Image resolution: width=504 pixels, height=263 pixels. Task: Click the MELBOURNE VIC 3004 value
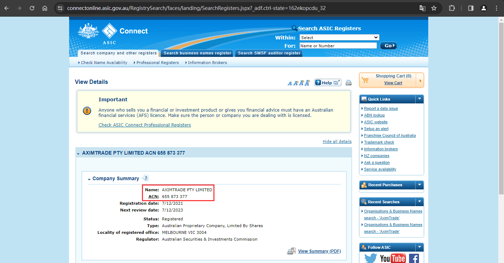pyautogui.click(x=184, y=232)
